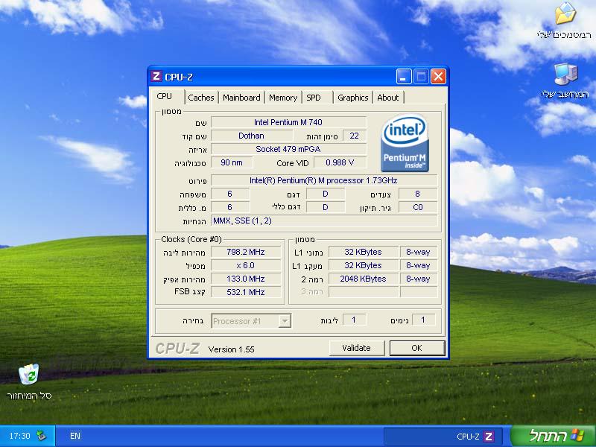Image resolution: width=596 pixels, height=447 pixels.
Task: Open My Computer desktop icon
Action: 565,80
